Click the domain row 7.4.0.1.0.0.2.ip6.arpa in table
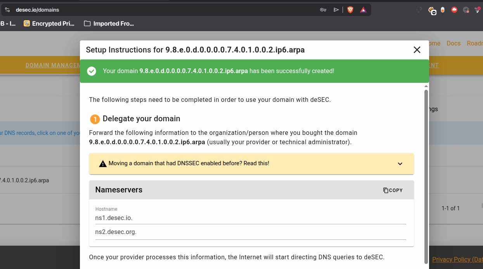Screen dimensions: 483x269 pos(24,180)
